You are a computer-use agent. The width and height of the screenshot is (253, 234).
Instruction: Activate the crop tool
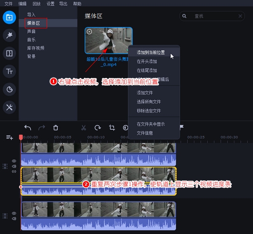[112, 128]
